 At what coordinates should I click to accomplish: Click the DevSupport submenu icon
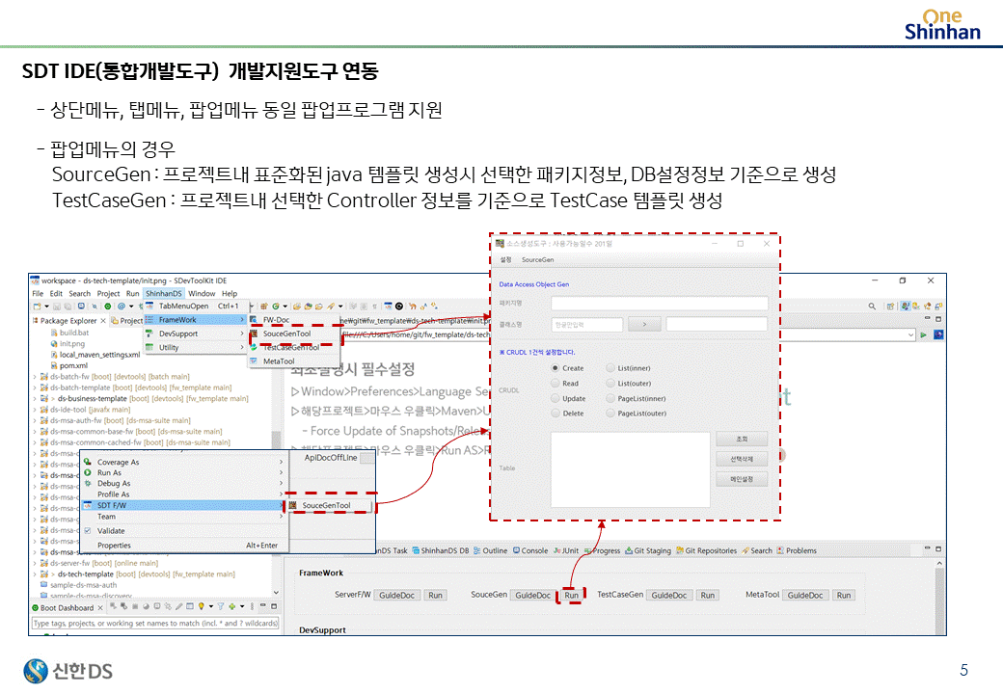[149, 334]
